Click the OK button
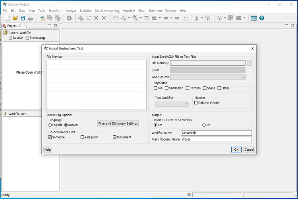This screenshot has height=199, width=298. point(236,150)
